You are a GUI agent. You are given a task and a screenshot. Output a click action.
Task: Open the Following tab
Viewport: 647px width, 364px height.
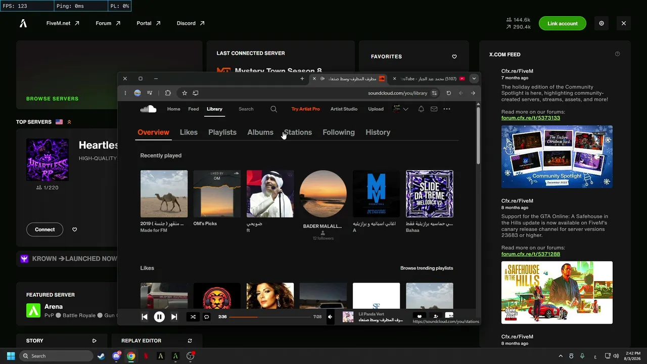339,132
